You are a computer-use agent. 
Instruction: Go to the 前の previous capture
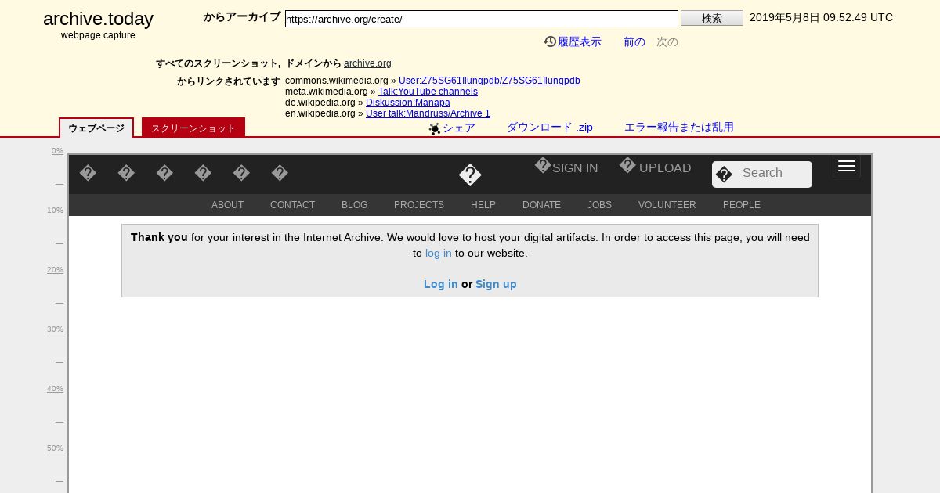[x=634, y=42]
